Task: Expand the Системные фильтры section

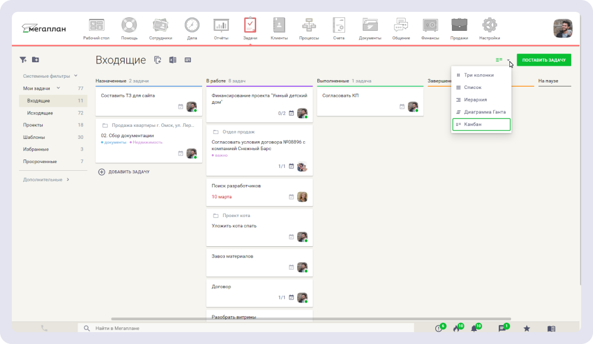Action: [76, 76]
